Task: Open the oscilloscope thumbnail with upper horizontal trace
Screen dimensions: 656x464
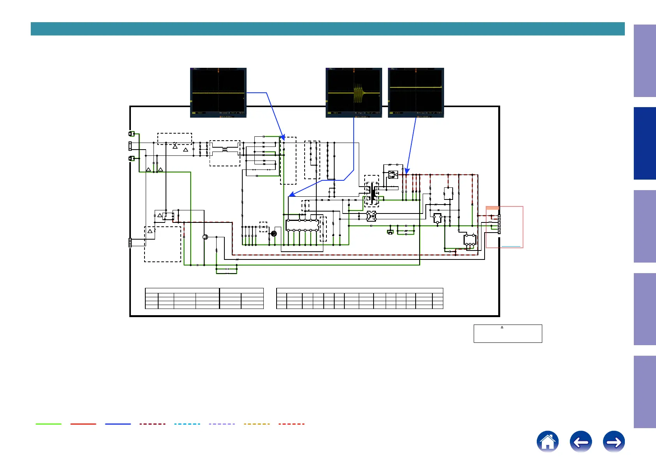Action: coord(416,93)
